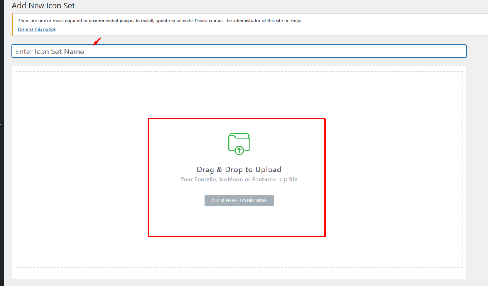Click the Add New Icon Set page title
Screen dimensions: 488x286
coord(43,6)
